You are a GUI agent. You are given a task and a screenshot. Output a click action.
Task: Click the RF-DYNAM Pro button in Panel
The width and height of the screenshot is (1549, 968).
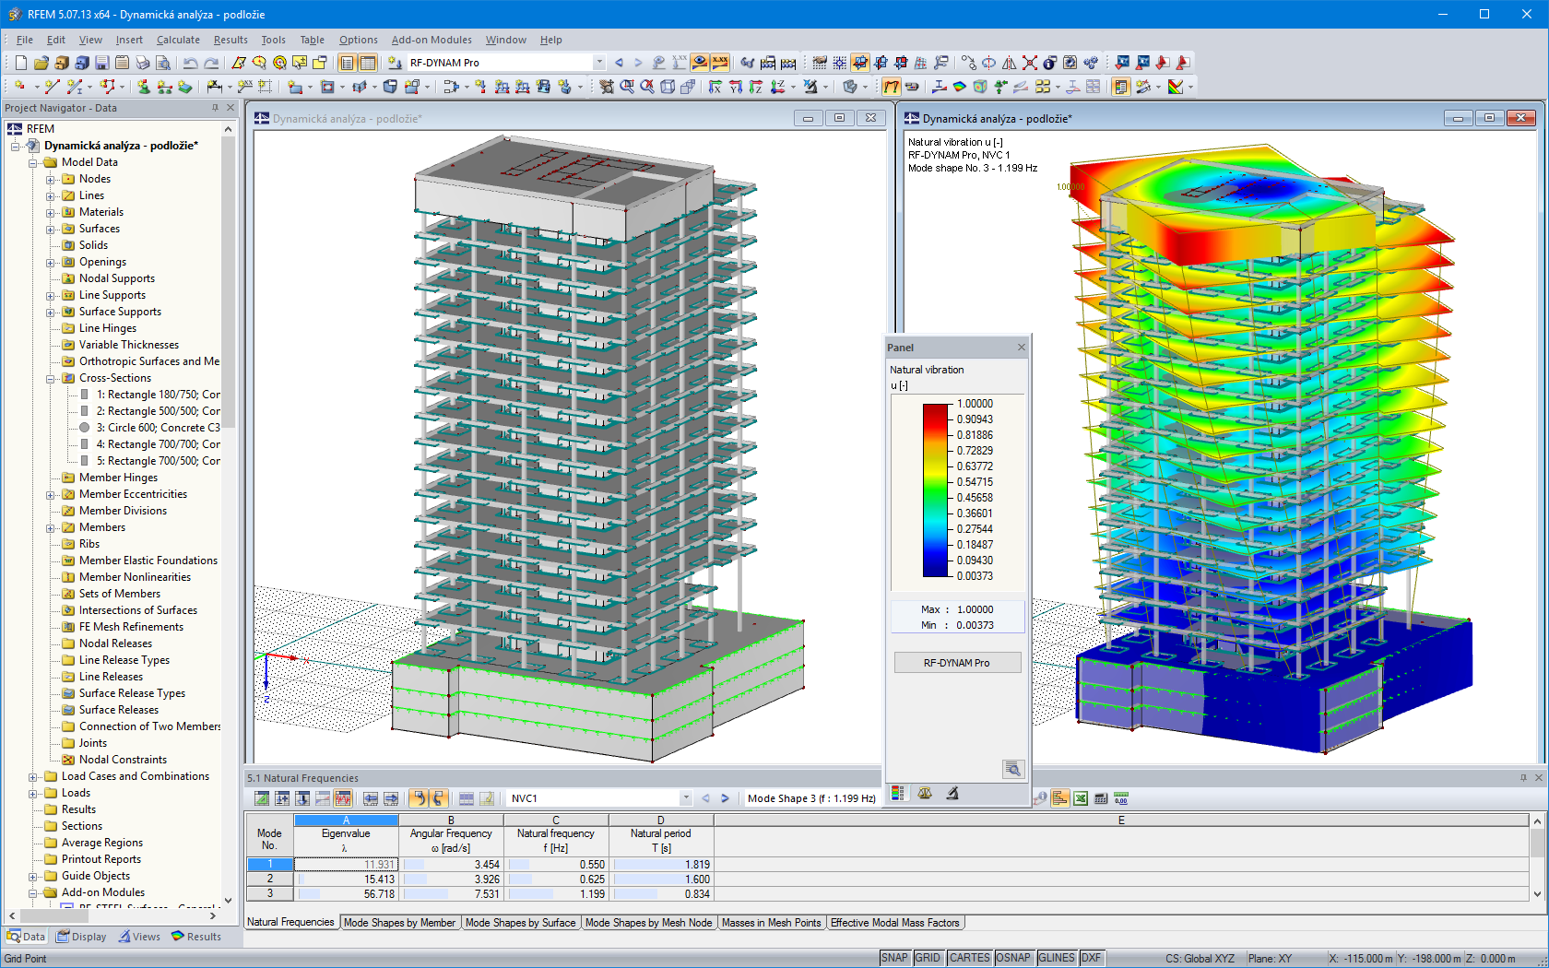[957, 663]
